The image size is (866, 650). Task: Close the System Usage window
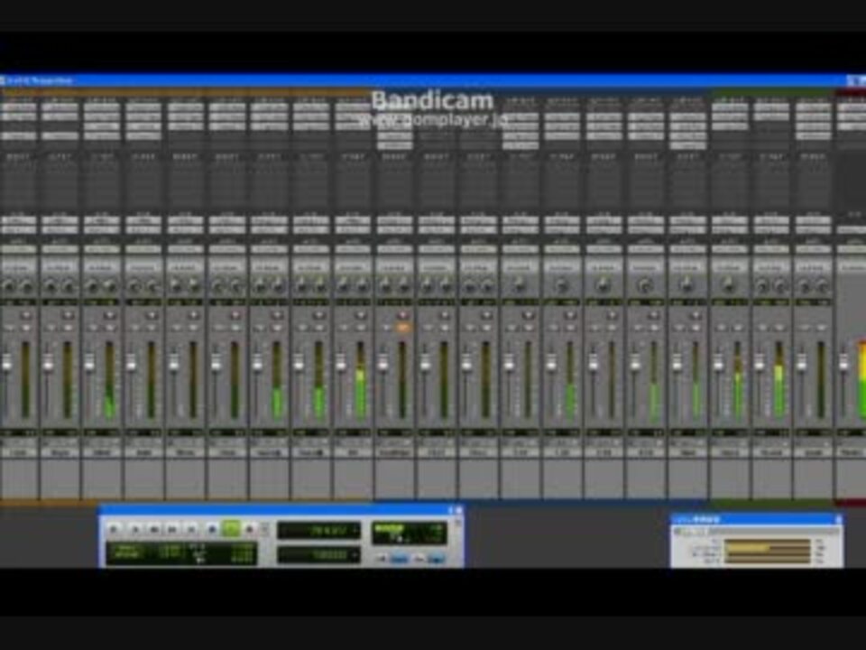click(838, 519)
